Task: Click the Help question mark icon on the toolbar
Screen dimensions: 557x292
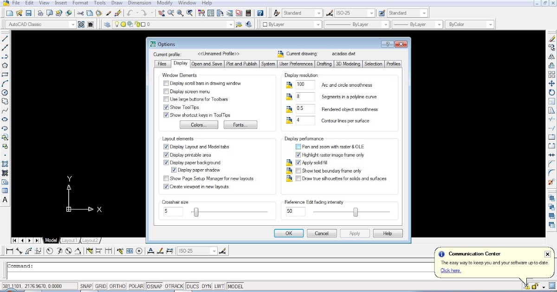Action: (x=260, y=13)
